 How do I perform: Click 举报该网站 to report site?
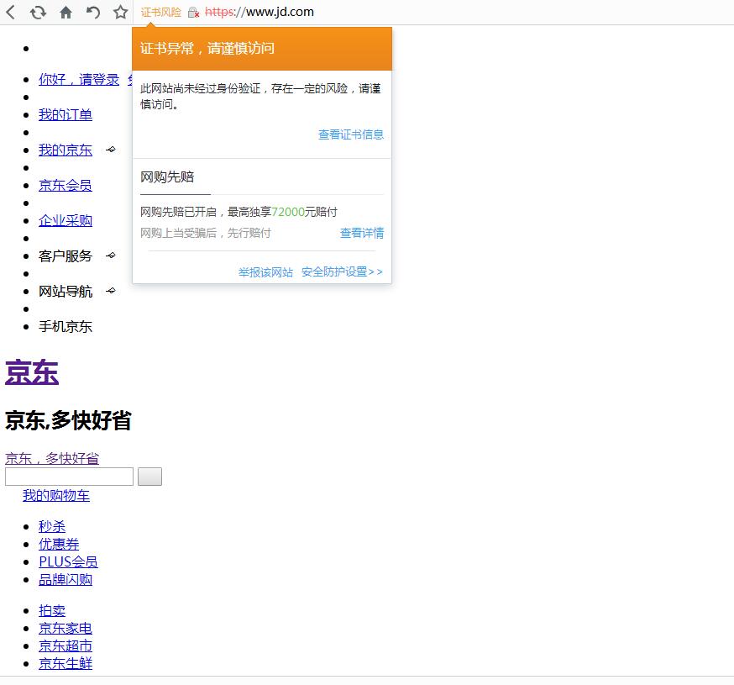pos(265,272)
